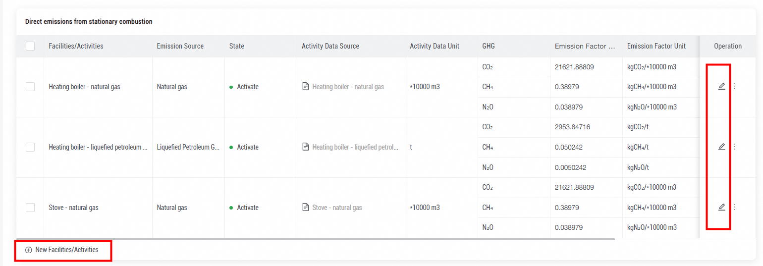Click the Facilities/Activities column header

[76, 46]
